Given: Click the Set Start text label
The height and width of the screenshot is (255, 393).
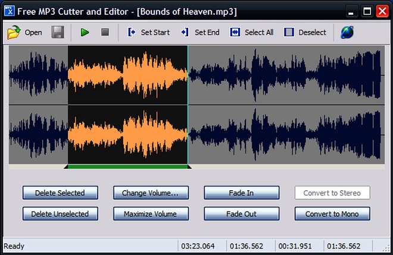Looking at the screenshot, I should [x=155, y=33].
